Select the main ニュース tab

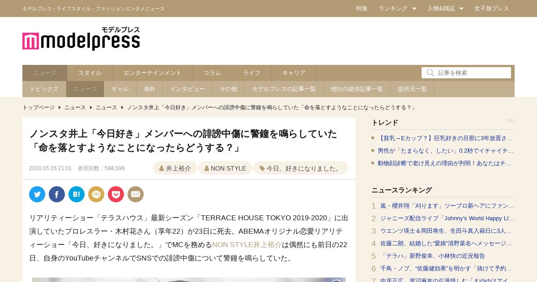pos(45,73)
